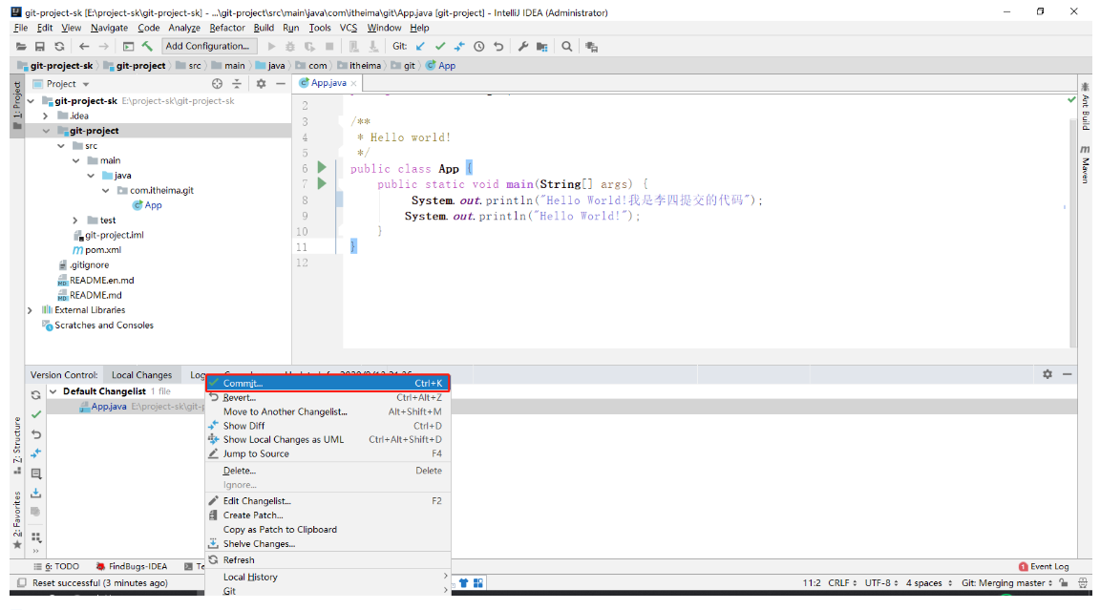Collapse the git-project-sk root tree node
1100x610 pixels.
(31, 101)
